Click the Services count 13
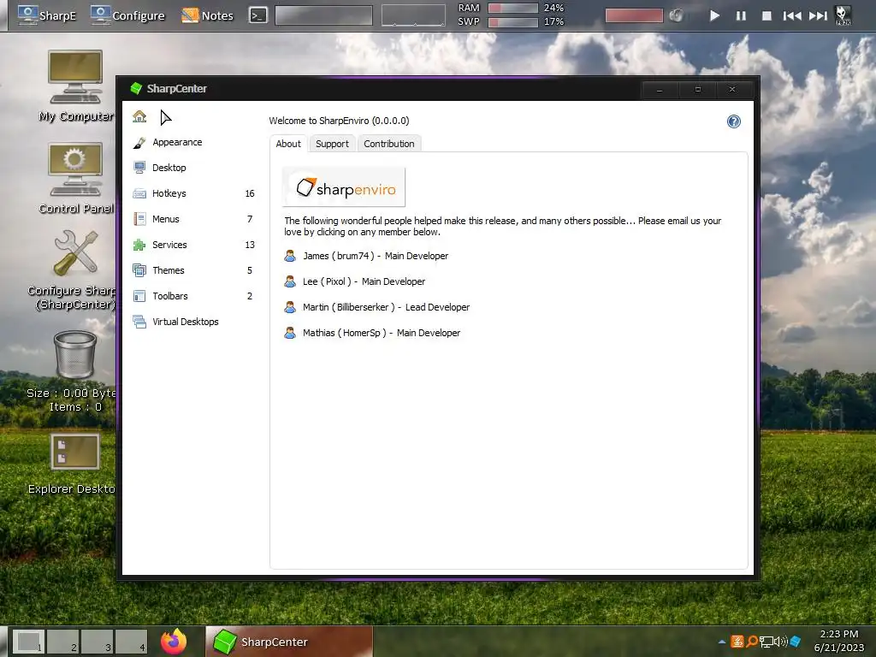876x657 pixels. 250,245
